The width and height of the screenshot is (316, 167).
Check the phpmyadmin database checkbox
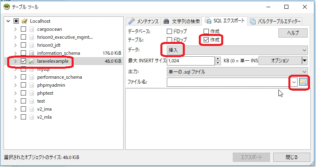click(x=23, y=85)
